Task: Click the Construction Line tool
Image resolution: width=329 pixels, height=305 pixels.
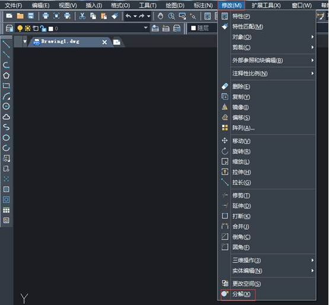Action: pyautogui.click(x=6, y=55)
